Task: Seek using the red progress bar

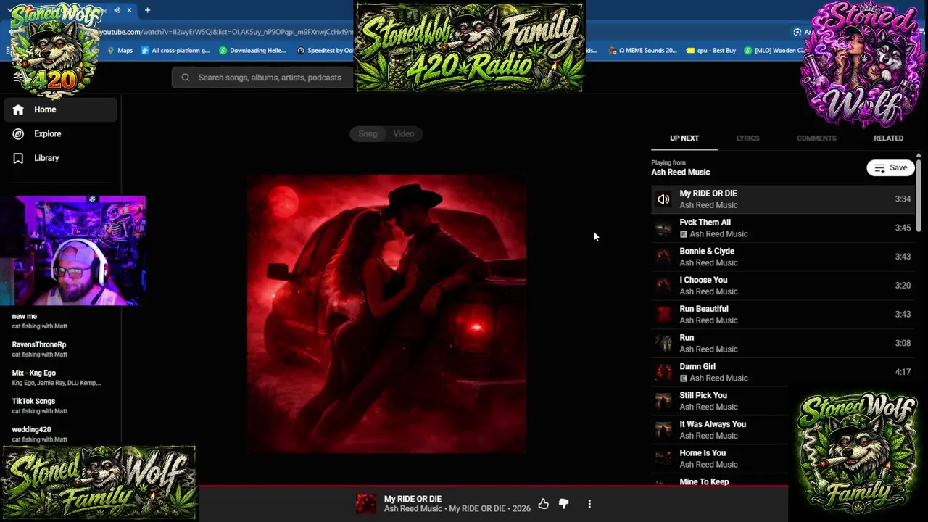Action: click(x=493, y=486)
